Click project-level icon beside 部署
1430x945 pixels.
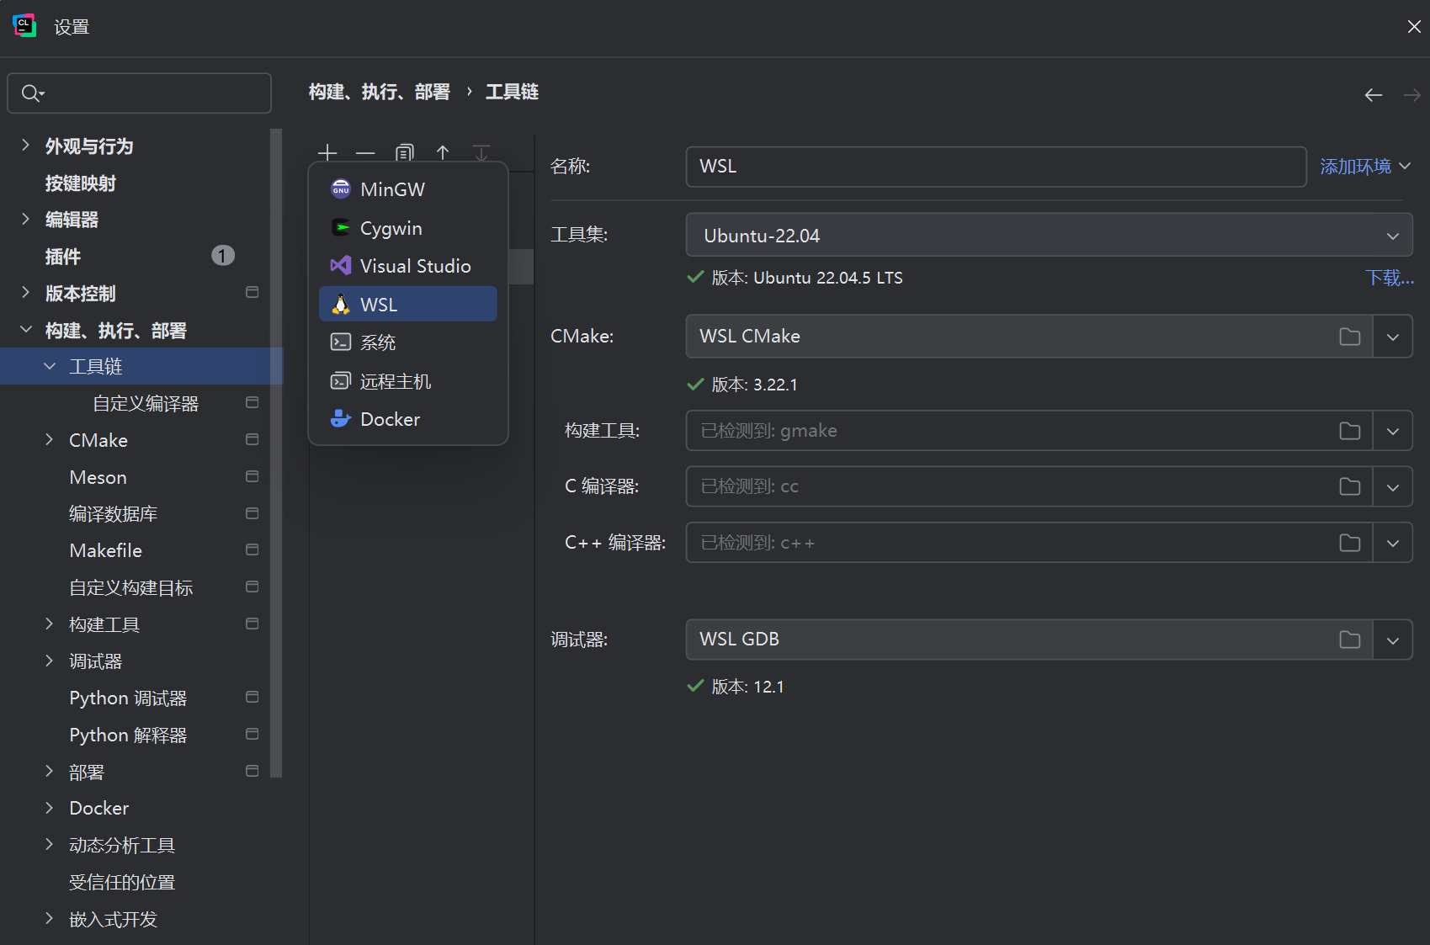tap(252, 771)
